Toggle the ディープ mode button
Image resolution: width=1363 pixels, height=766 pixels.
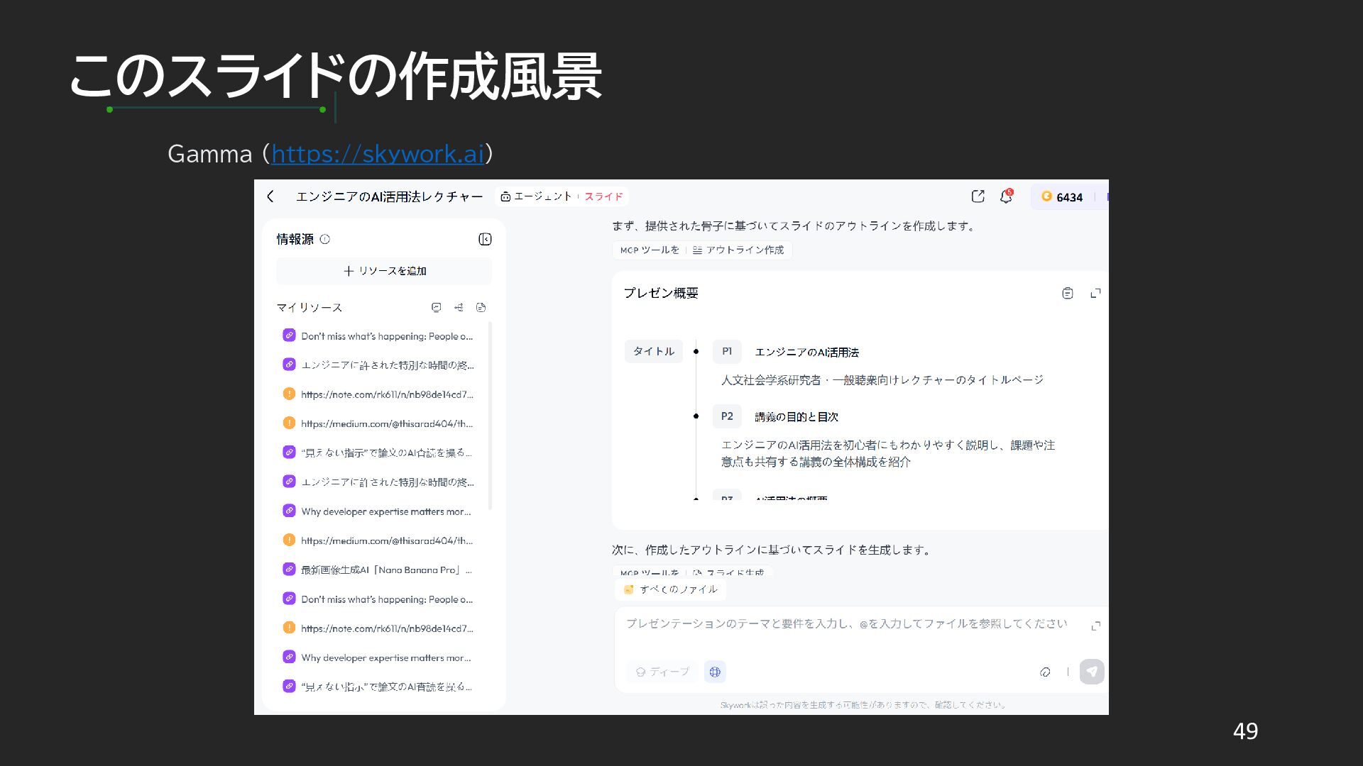click(662, 672)
